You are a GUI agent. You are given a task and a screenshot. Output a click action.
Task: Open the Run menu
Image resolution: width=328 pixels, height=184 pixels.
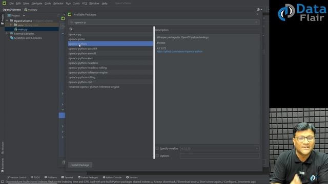click(x=68, y=4)
